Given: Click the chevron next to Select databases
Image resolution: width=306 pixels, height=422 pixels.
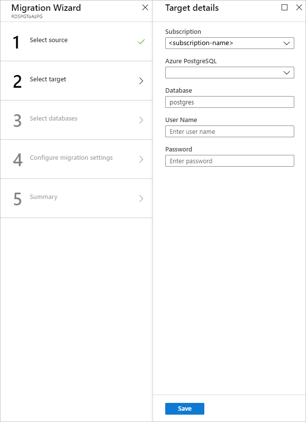Looking at the screenshot, I should tap(142, 120).
